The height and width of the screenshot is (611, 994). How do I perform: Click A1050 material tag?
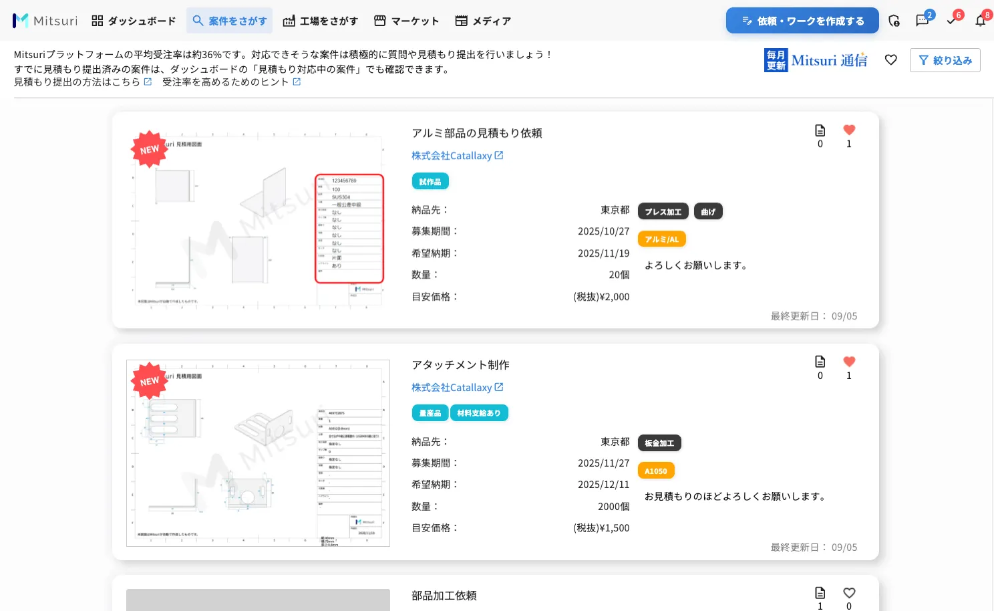[x=656, y=471]
